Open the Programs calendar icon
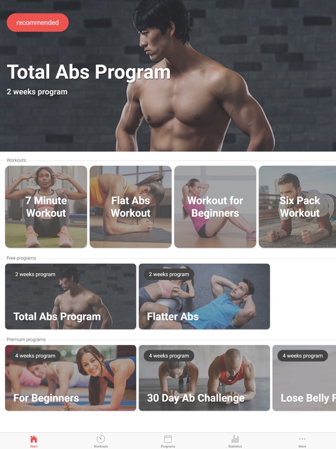Screen dimensions: 336x449 168,439
